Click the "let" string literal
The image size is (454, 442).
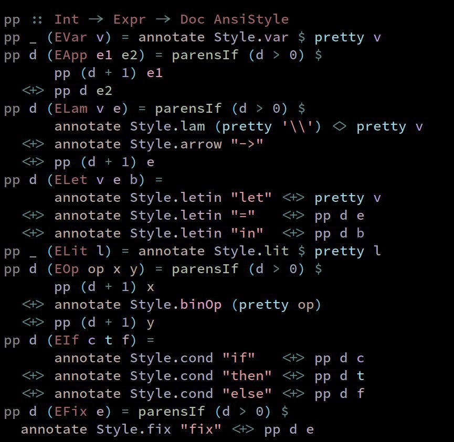[x=251, y=198]
